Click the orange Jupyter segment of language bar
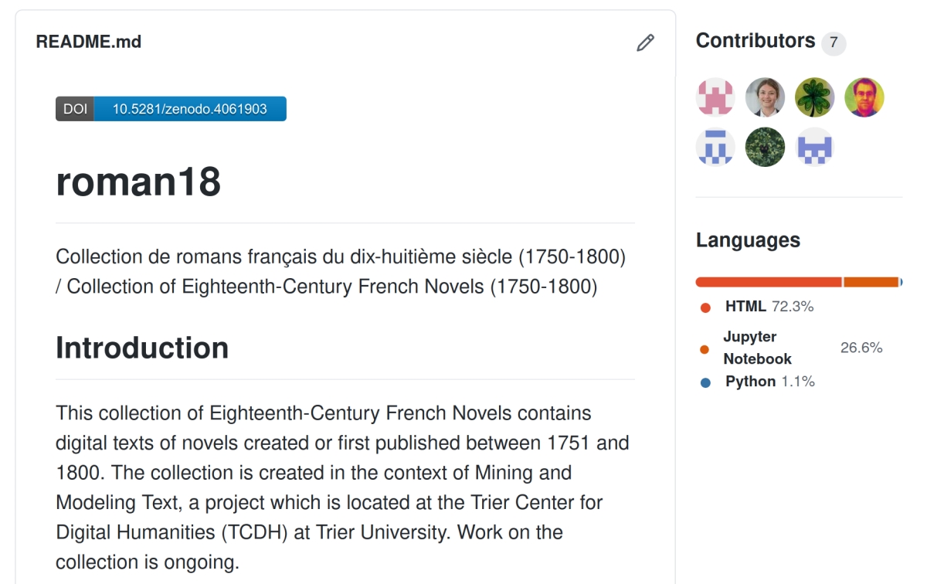This screenshot has height=584, width=927. [x=871, y=282]
